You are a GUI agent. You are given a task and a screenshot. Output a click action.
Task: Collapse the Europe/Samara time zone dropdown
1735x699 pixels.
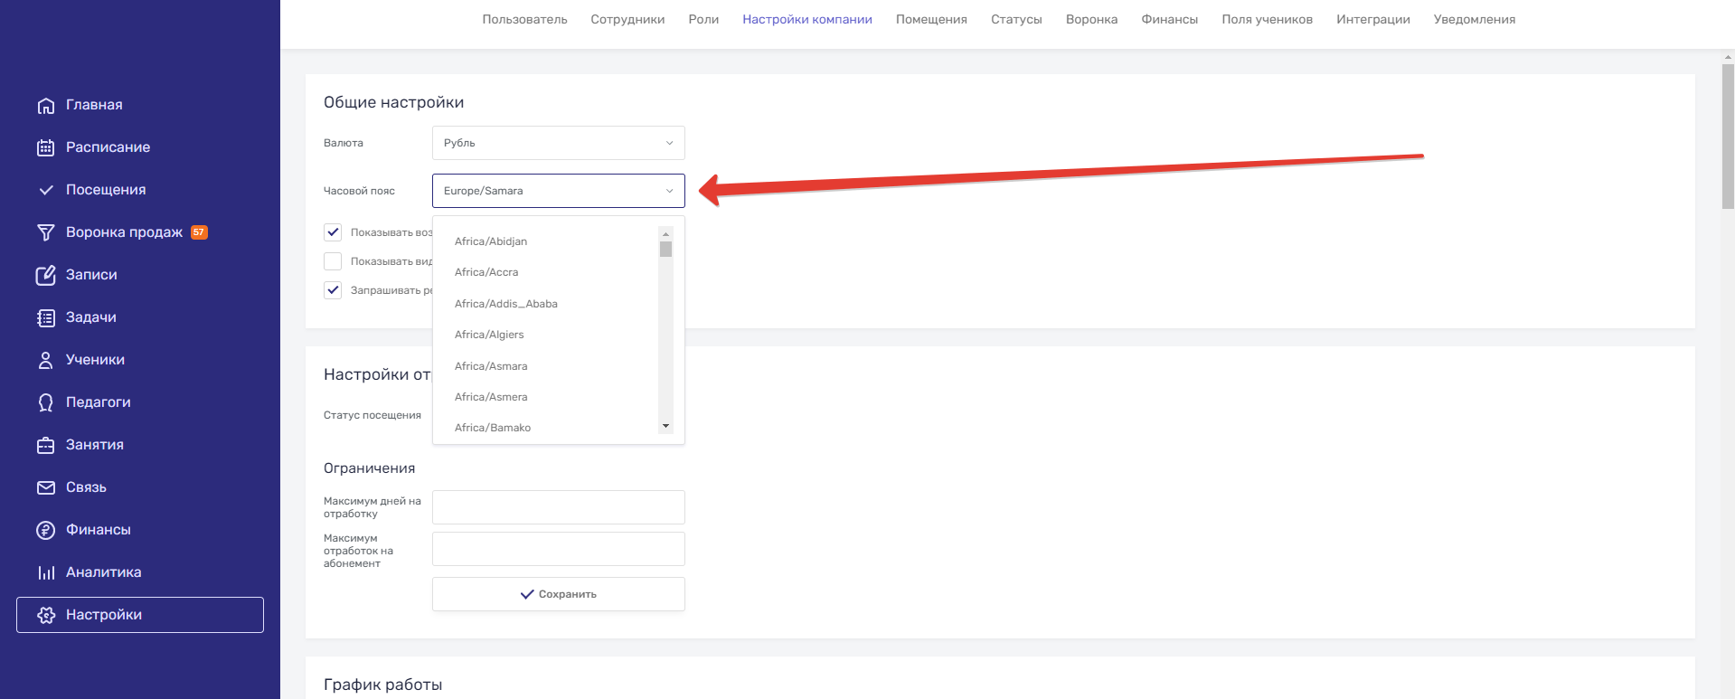point(559,191)
